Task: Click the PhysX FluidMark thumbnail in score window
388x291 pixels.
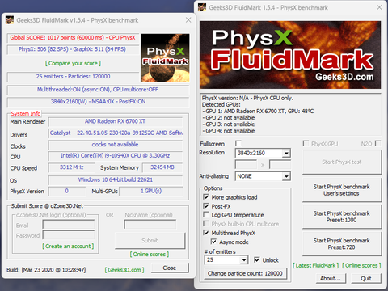Action: pos(165,58)
